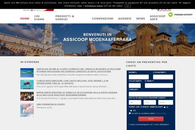The height and width of the screenshot is (130, 195).
Task: Open the Chi Siamo menu
Action: [x=39, y=18]
